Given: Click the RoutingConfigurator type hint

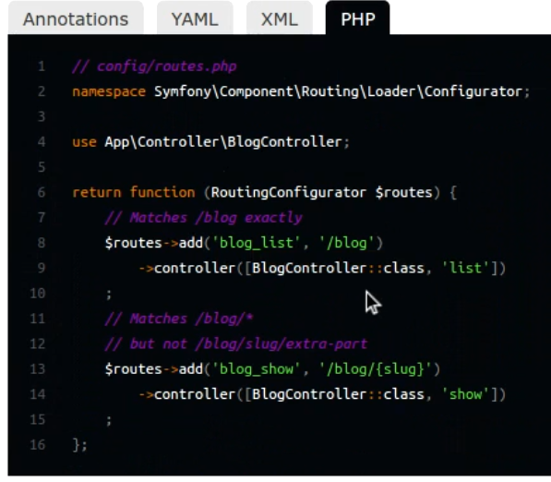Looking at the screenshot, I should coord(289,193).
